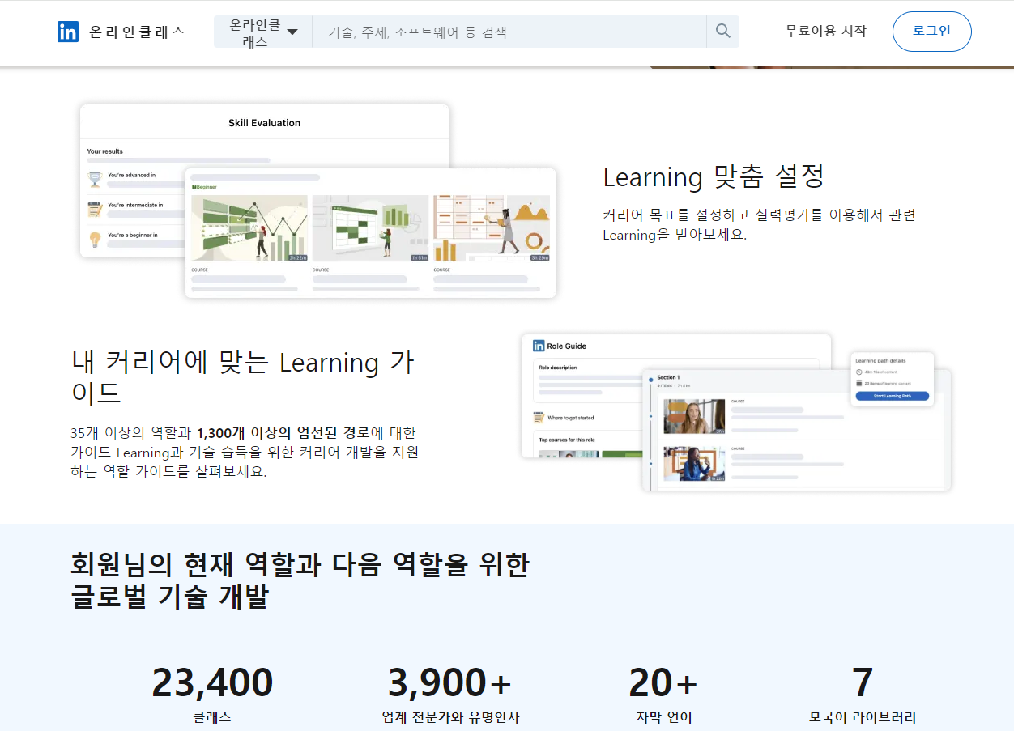1014x731 pixels.
Task: Click the 온라인클래스 brand text
Action: [137, 32]
